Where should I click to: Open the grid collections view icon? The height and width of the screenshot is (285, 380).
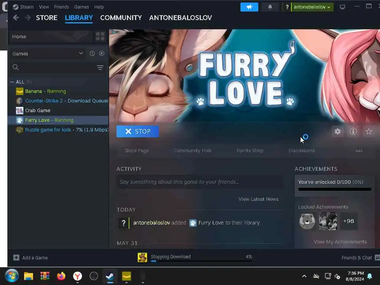coord(100,37)
